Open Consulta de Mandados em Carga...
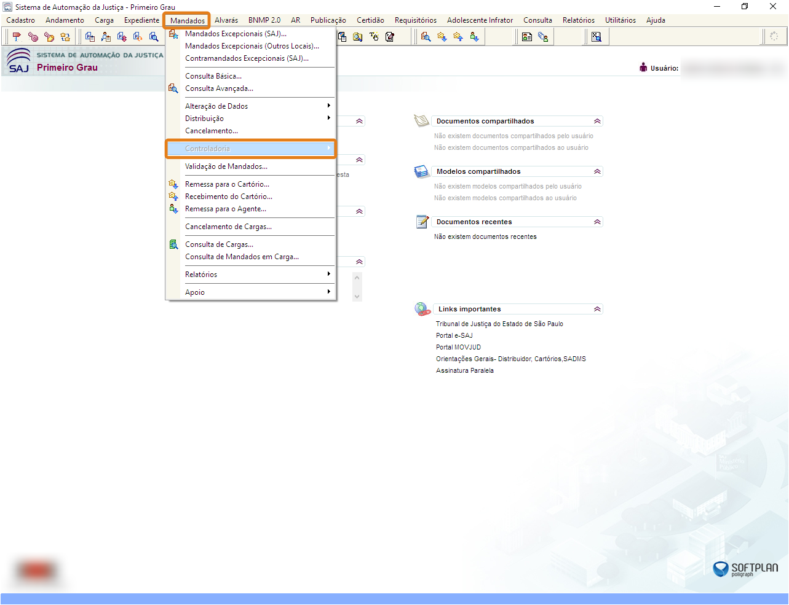 click(x=251, y=257)
